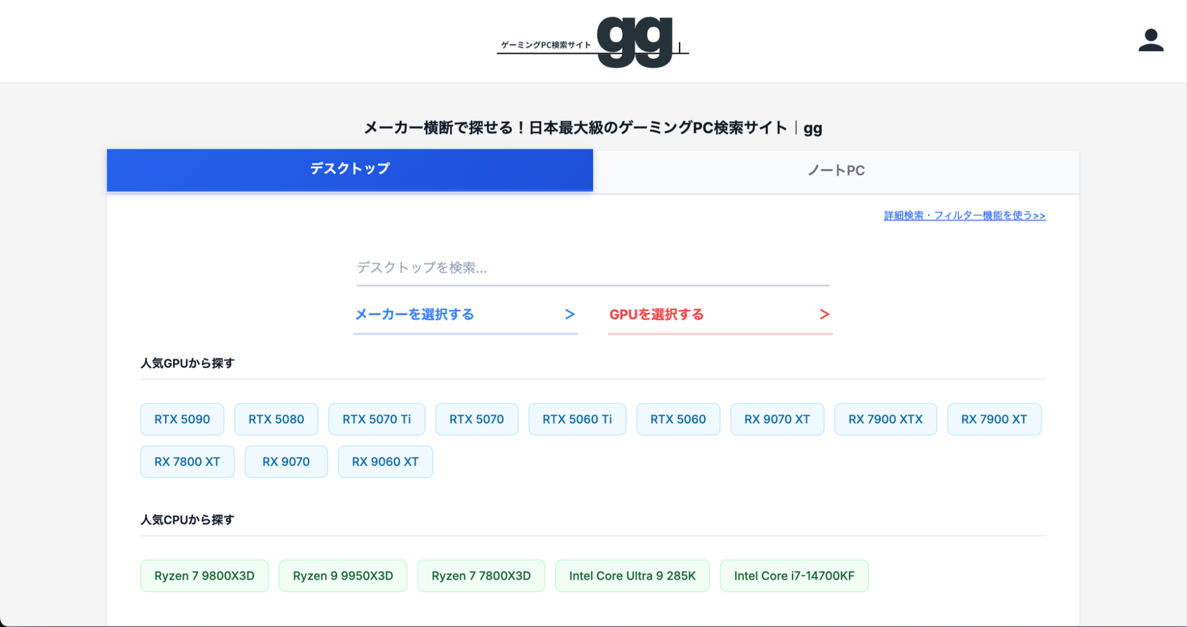Select the RTX 5080 GPU filter
This screenshot has width=1187, height=627.
pos(276,419)
